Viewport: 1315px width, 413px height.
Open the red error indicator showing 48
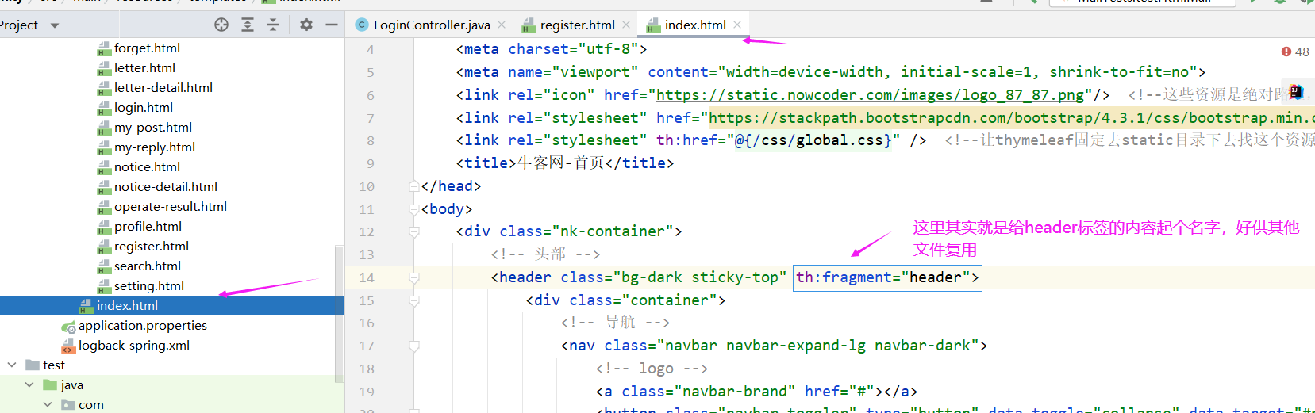click(x=1295, y=52)
